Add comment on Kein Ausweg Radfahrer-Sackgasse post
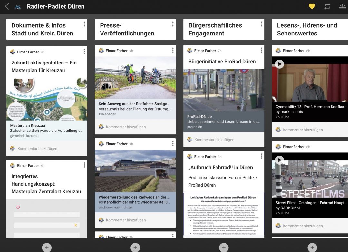Screen dimensions: 348x252 coord(126,127)
